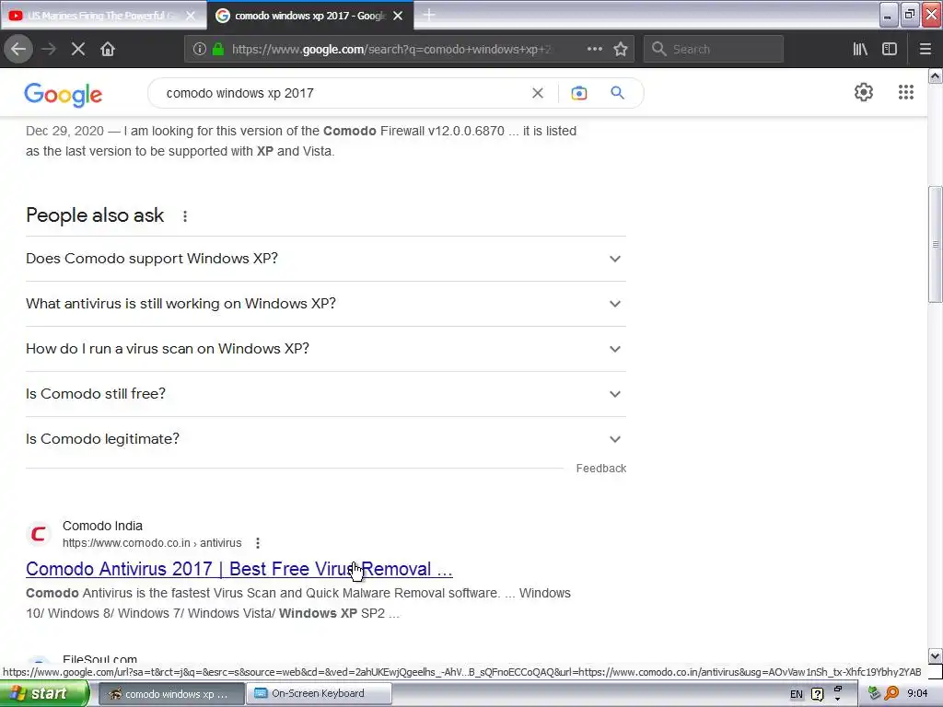The image size is (943, 707).
Task: Click the Dec 29, 2020 snippet text
Action: (301, 141)
